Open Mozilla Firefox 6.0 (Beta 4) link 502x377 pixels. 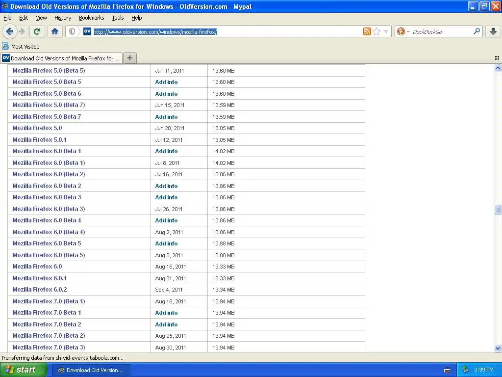point(49,232)
